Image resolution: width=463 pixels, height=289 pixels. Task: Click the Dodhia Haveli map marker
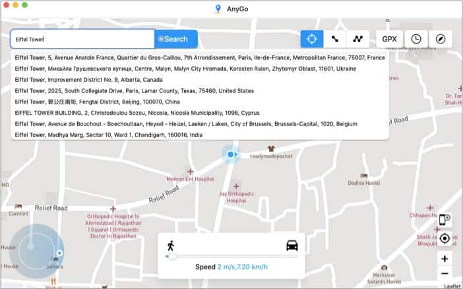[364, 176]
